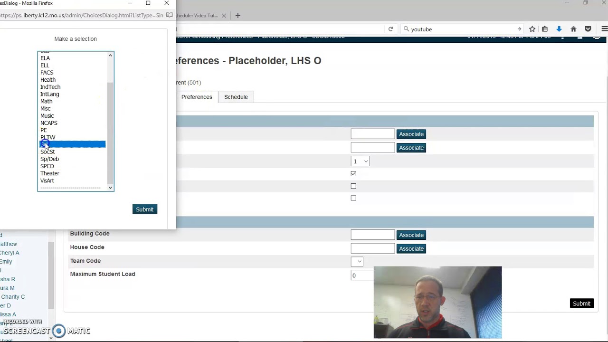Viewport: 608px width, 342px height.
Task: Reload the page in main Firefox window
Action: point(390,29)
